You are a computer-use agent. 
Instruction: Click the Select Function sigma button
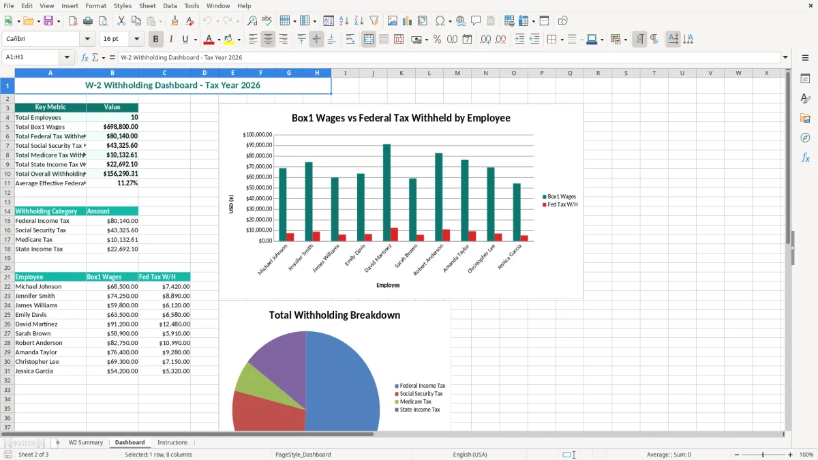point(95,57)
